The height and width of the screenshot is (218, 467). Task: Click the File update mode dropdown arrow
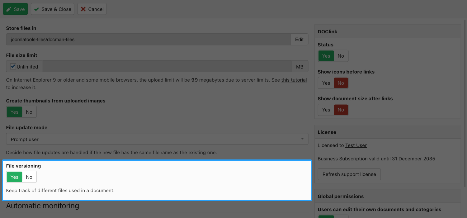pos(302,139)
